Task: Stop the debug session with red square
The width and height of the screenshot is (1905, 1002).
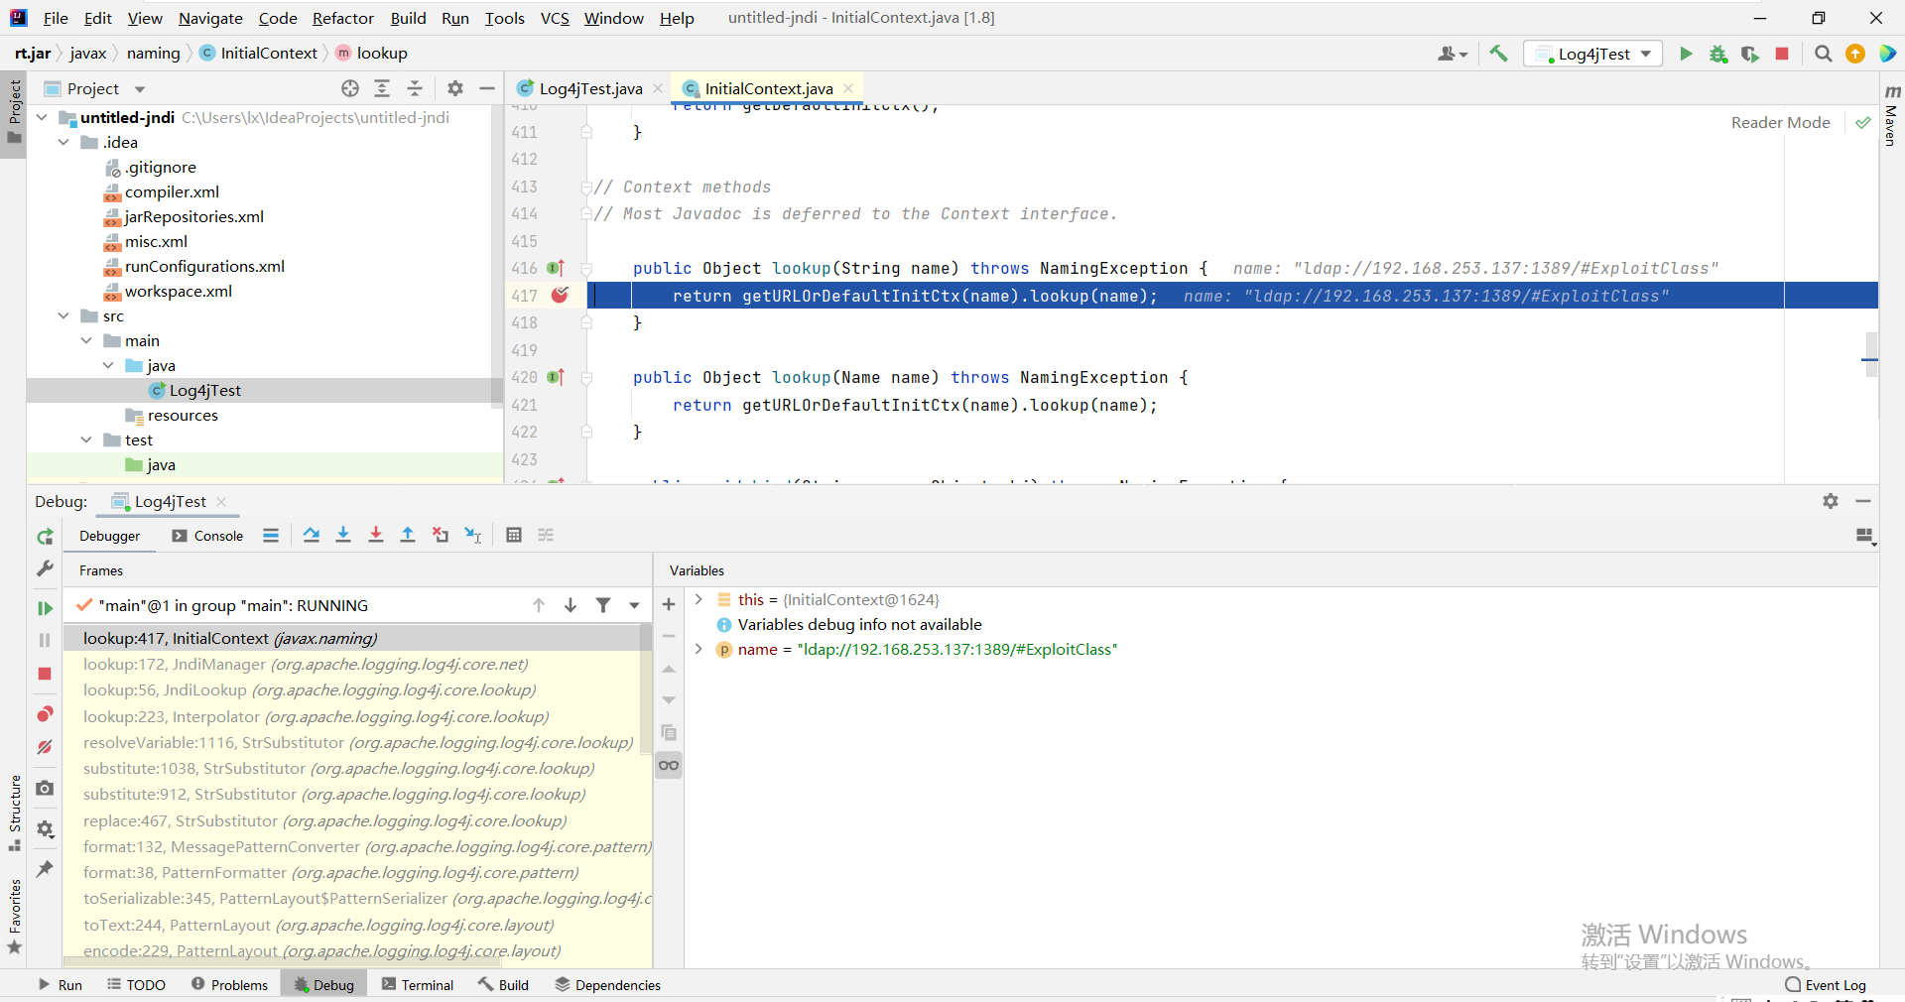Action: tap(45, 674)
